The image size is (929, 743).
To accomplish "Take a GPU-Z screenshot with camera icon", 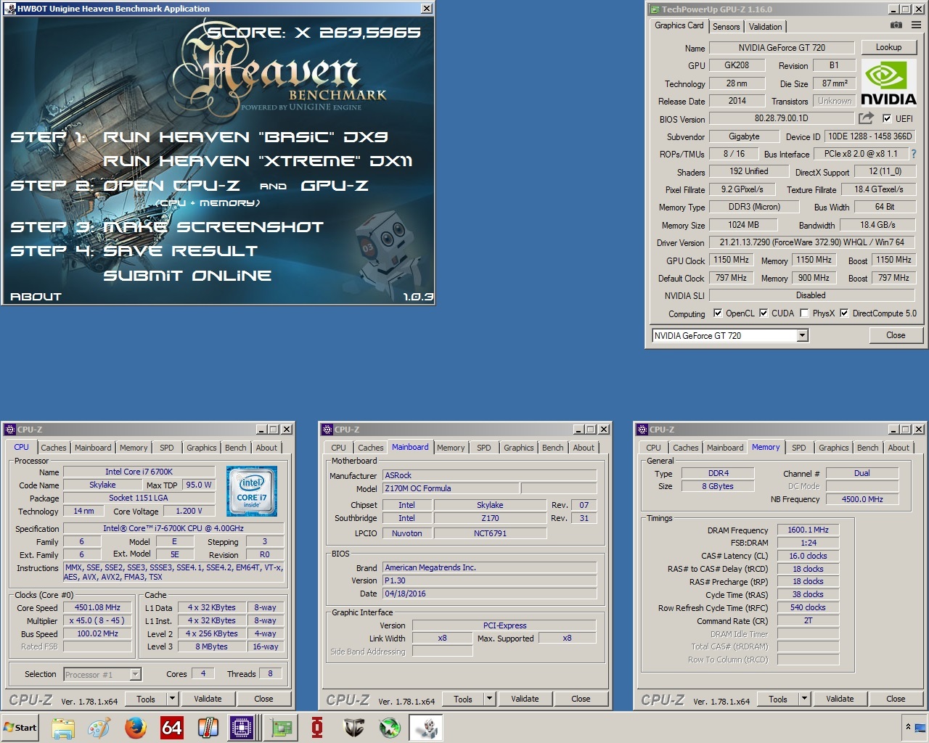I will tap(896, 25).
